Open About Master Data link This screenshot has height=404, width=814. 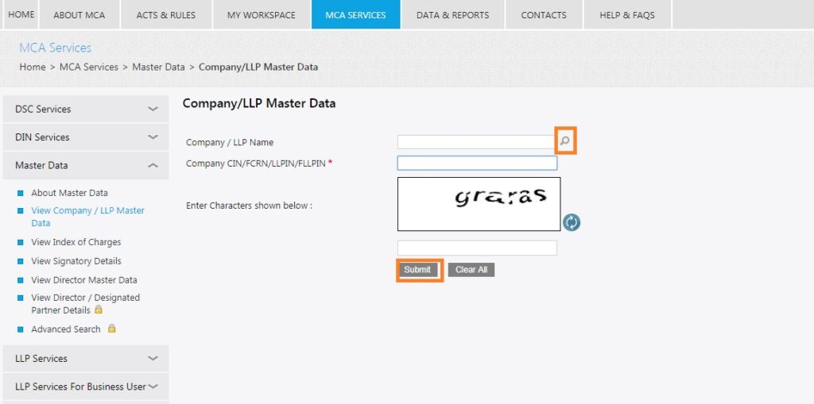tap(70, 193)
